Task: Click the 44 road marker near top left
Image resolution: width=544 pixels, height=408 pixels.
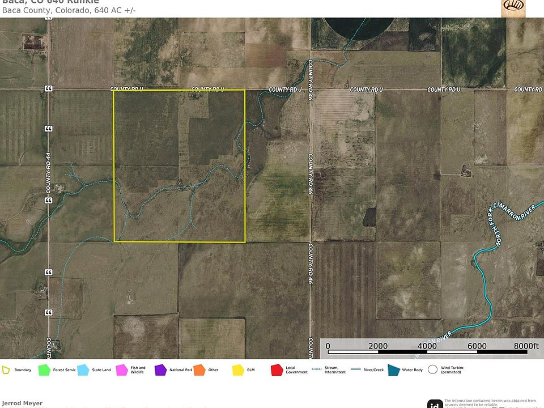Action: (x=49, y=88)
